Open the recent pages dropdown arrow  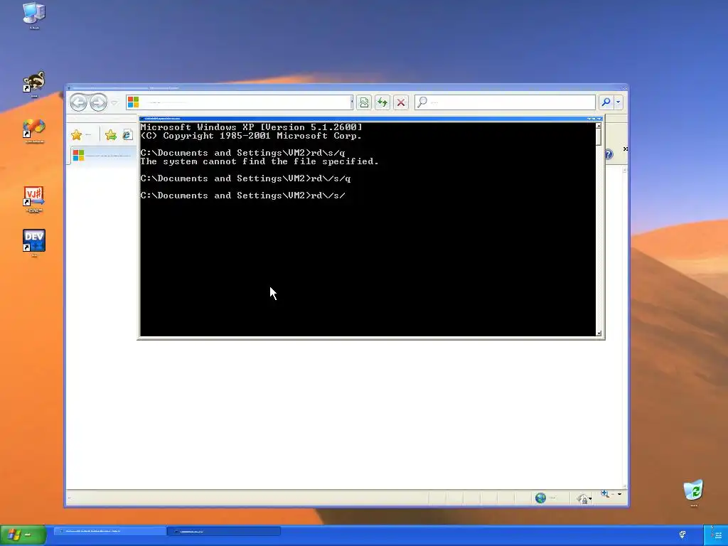click(114, 102)
